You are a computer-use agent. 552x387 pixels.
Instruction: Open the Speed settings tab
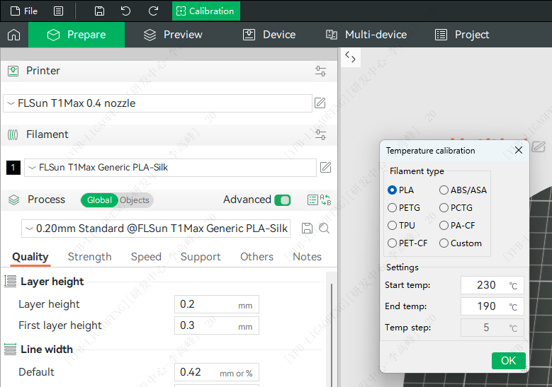coord(146,257)
